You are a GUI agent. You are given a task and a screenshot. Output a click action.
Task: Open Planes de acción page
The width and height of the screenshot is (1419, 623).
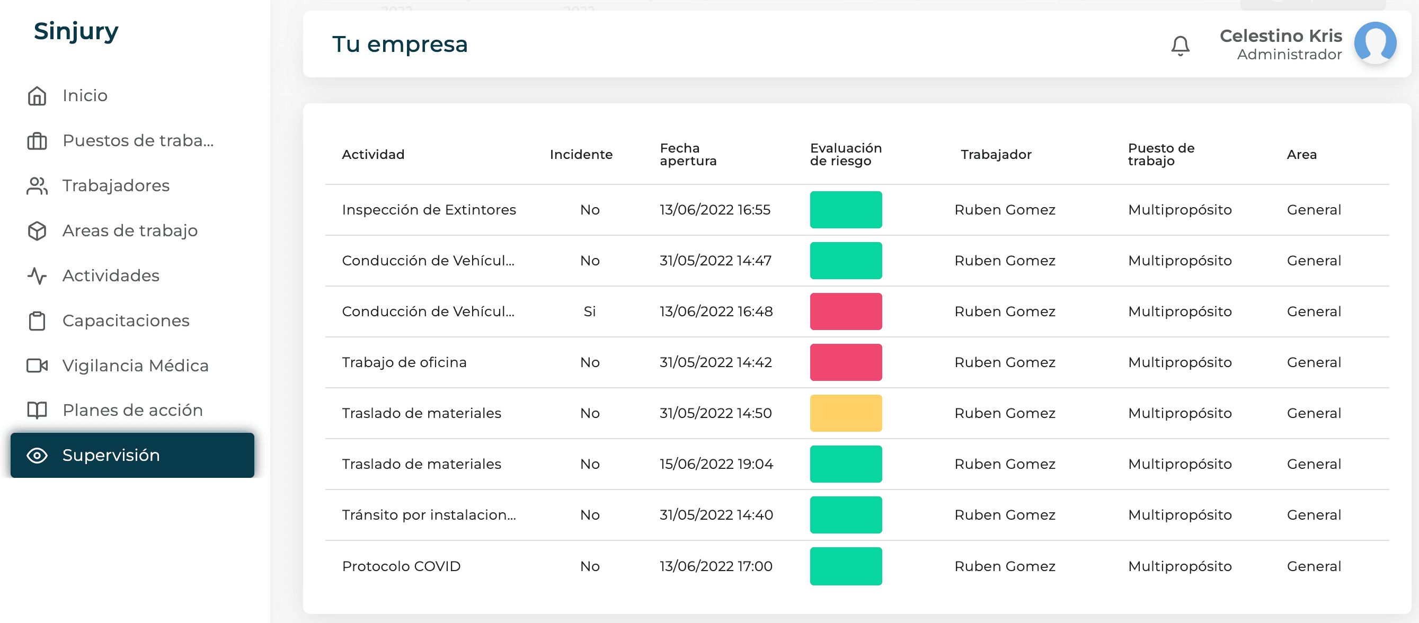click(x=132, y=410)
